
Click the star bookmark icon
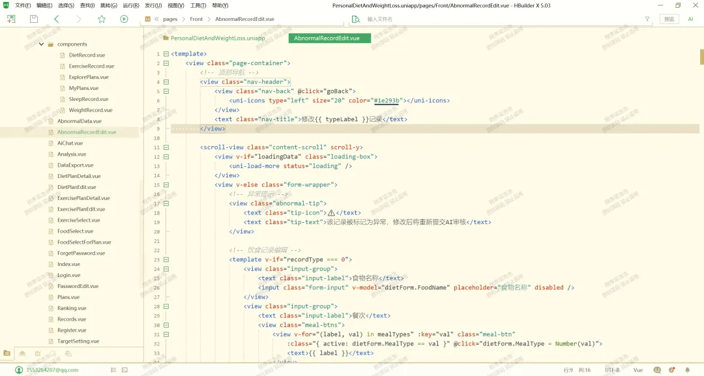[102, 19]
